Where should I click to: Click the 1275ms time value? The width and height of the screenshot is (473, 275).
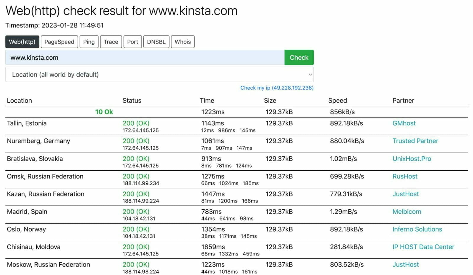tap(213, 176)
